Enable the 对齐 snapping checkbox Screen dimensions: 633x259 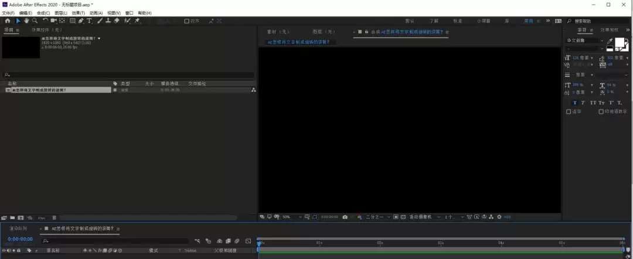pyautogui.click(x=186, y=21)
